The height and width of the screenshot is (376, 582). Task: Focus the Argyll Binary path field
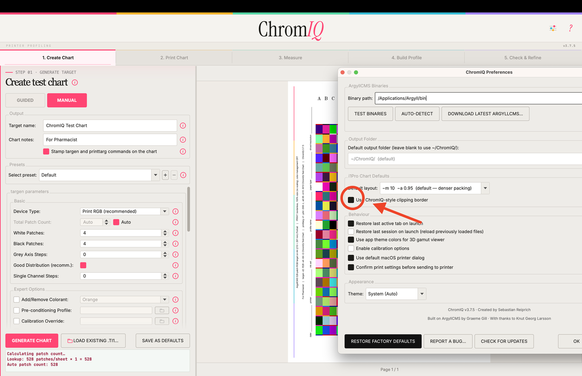pos(478,98)
